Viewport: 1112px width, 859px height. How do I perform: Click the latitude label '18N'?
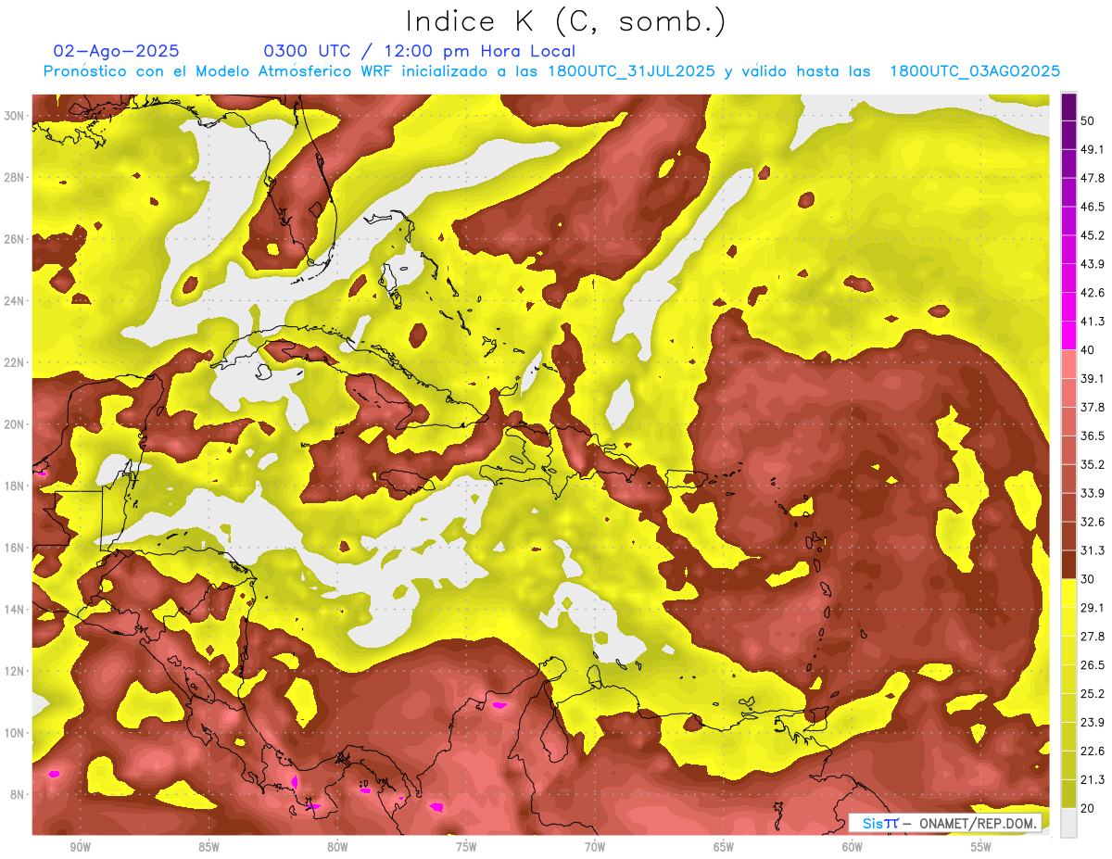tap(14, 486)
